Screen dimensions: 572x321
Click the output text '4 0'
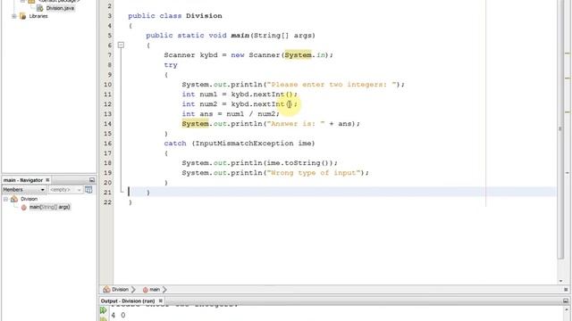[x=118, y=315]
